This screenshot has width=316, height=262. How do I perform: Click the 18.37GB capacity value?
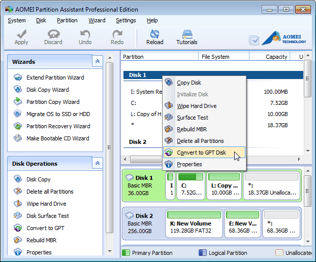coord(277,125)
